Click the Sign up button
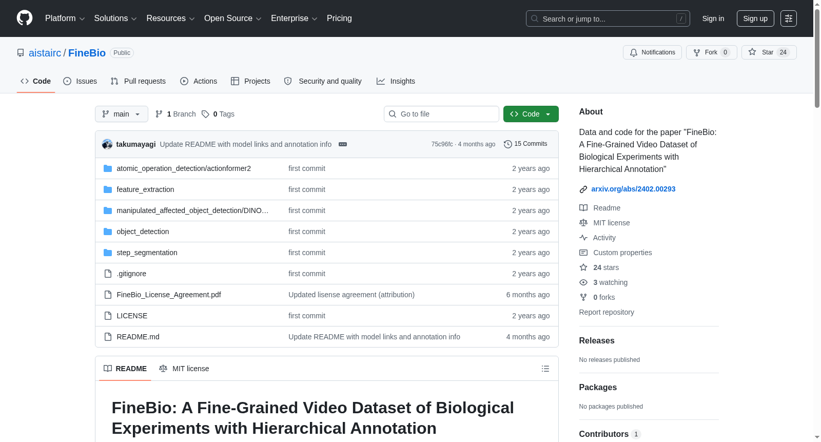The width and height of the screenshot is (821, 442). (x=755, y=18)
